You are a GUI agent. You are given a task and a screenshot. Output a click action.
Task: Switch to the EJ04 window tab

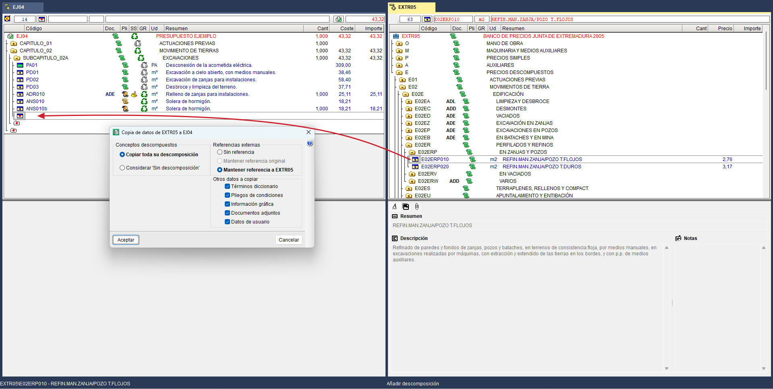tap(23, 7)
